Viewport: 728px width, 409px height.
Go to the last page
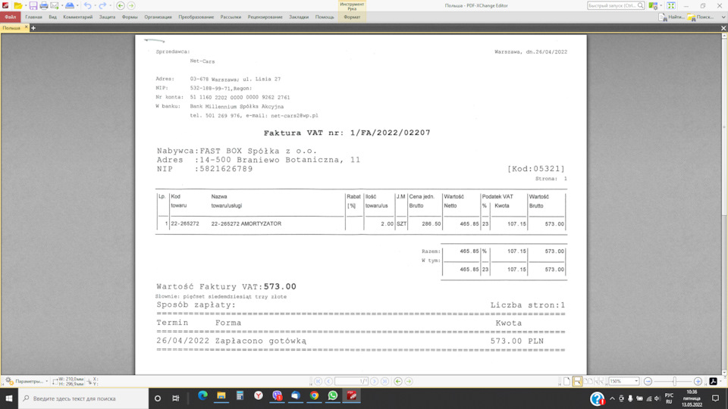coord(385,381)
